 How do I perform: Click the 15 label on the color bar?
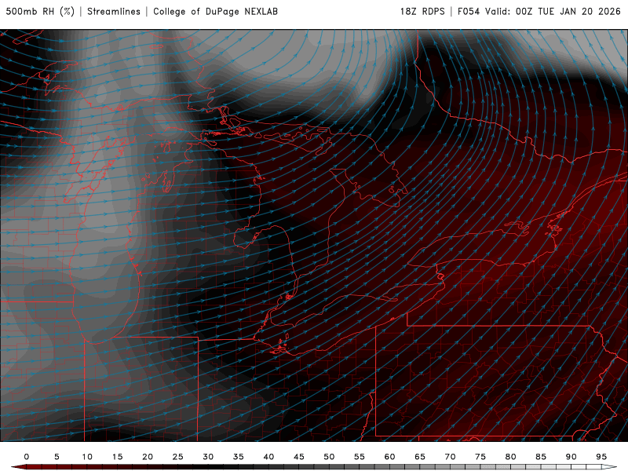(117, 457)
